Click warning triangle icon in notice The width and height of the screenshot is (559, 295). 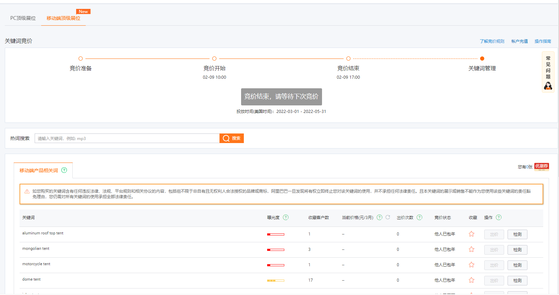coord(27,191)
